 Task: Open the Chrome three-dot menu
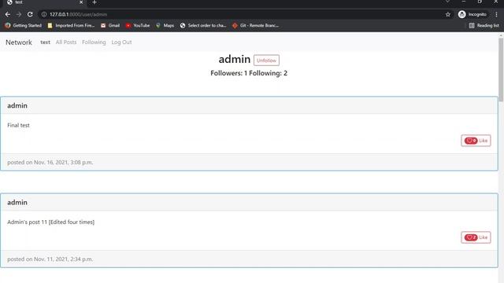pos(496,14)
